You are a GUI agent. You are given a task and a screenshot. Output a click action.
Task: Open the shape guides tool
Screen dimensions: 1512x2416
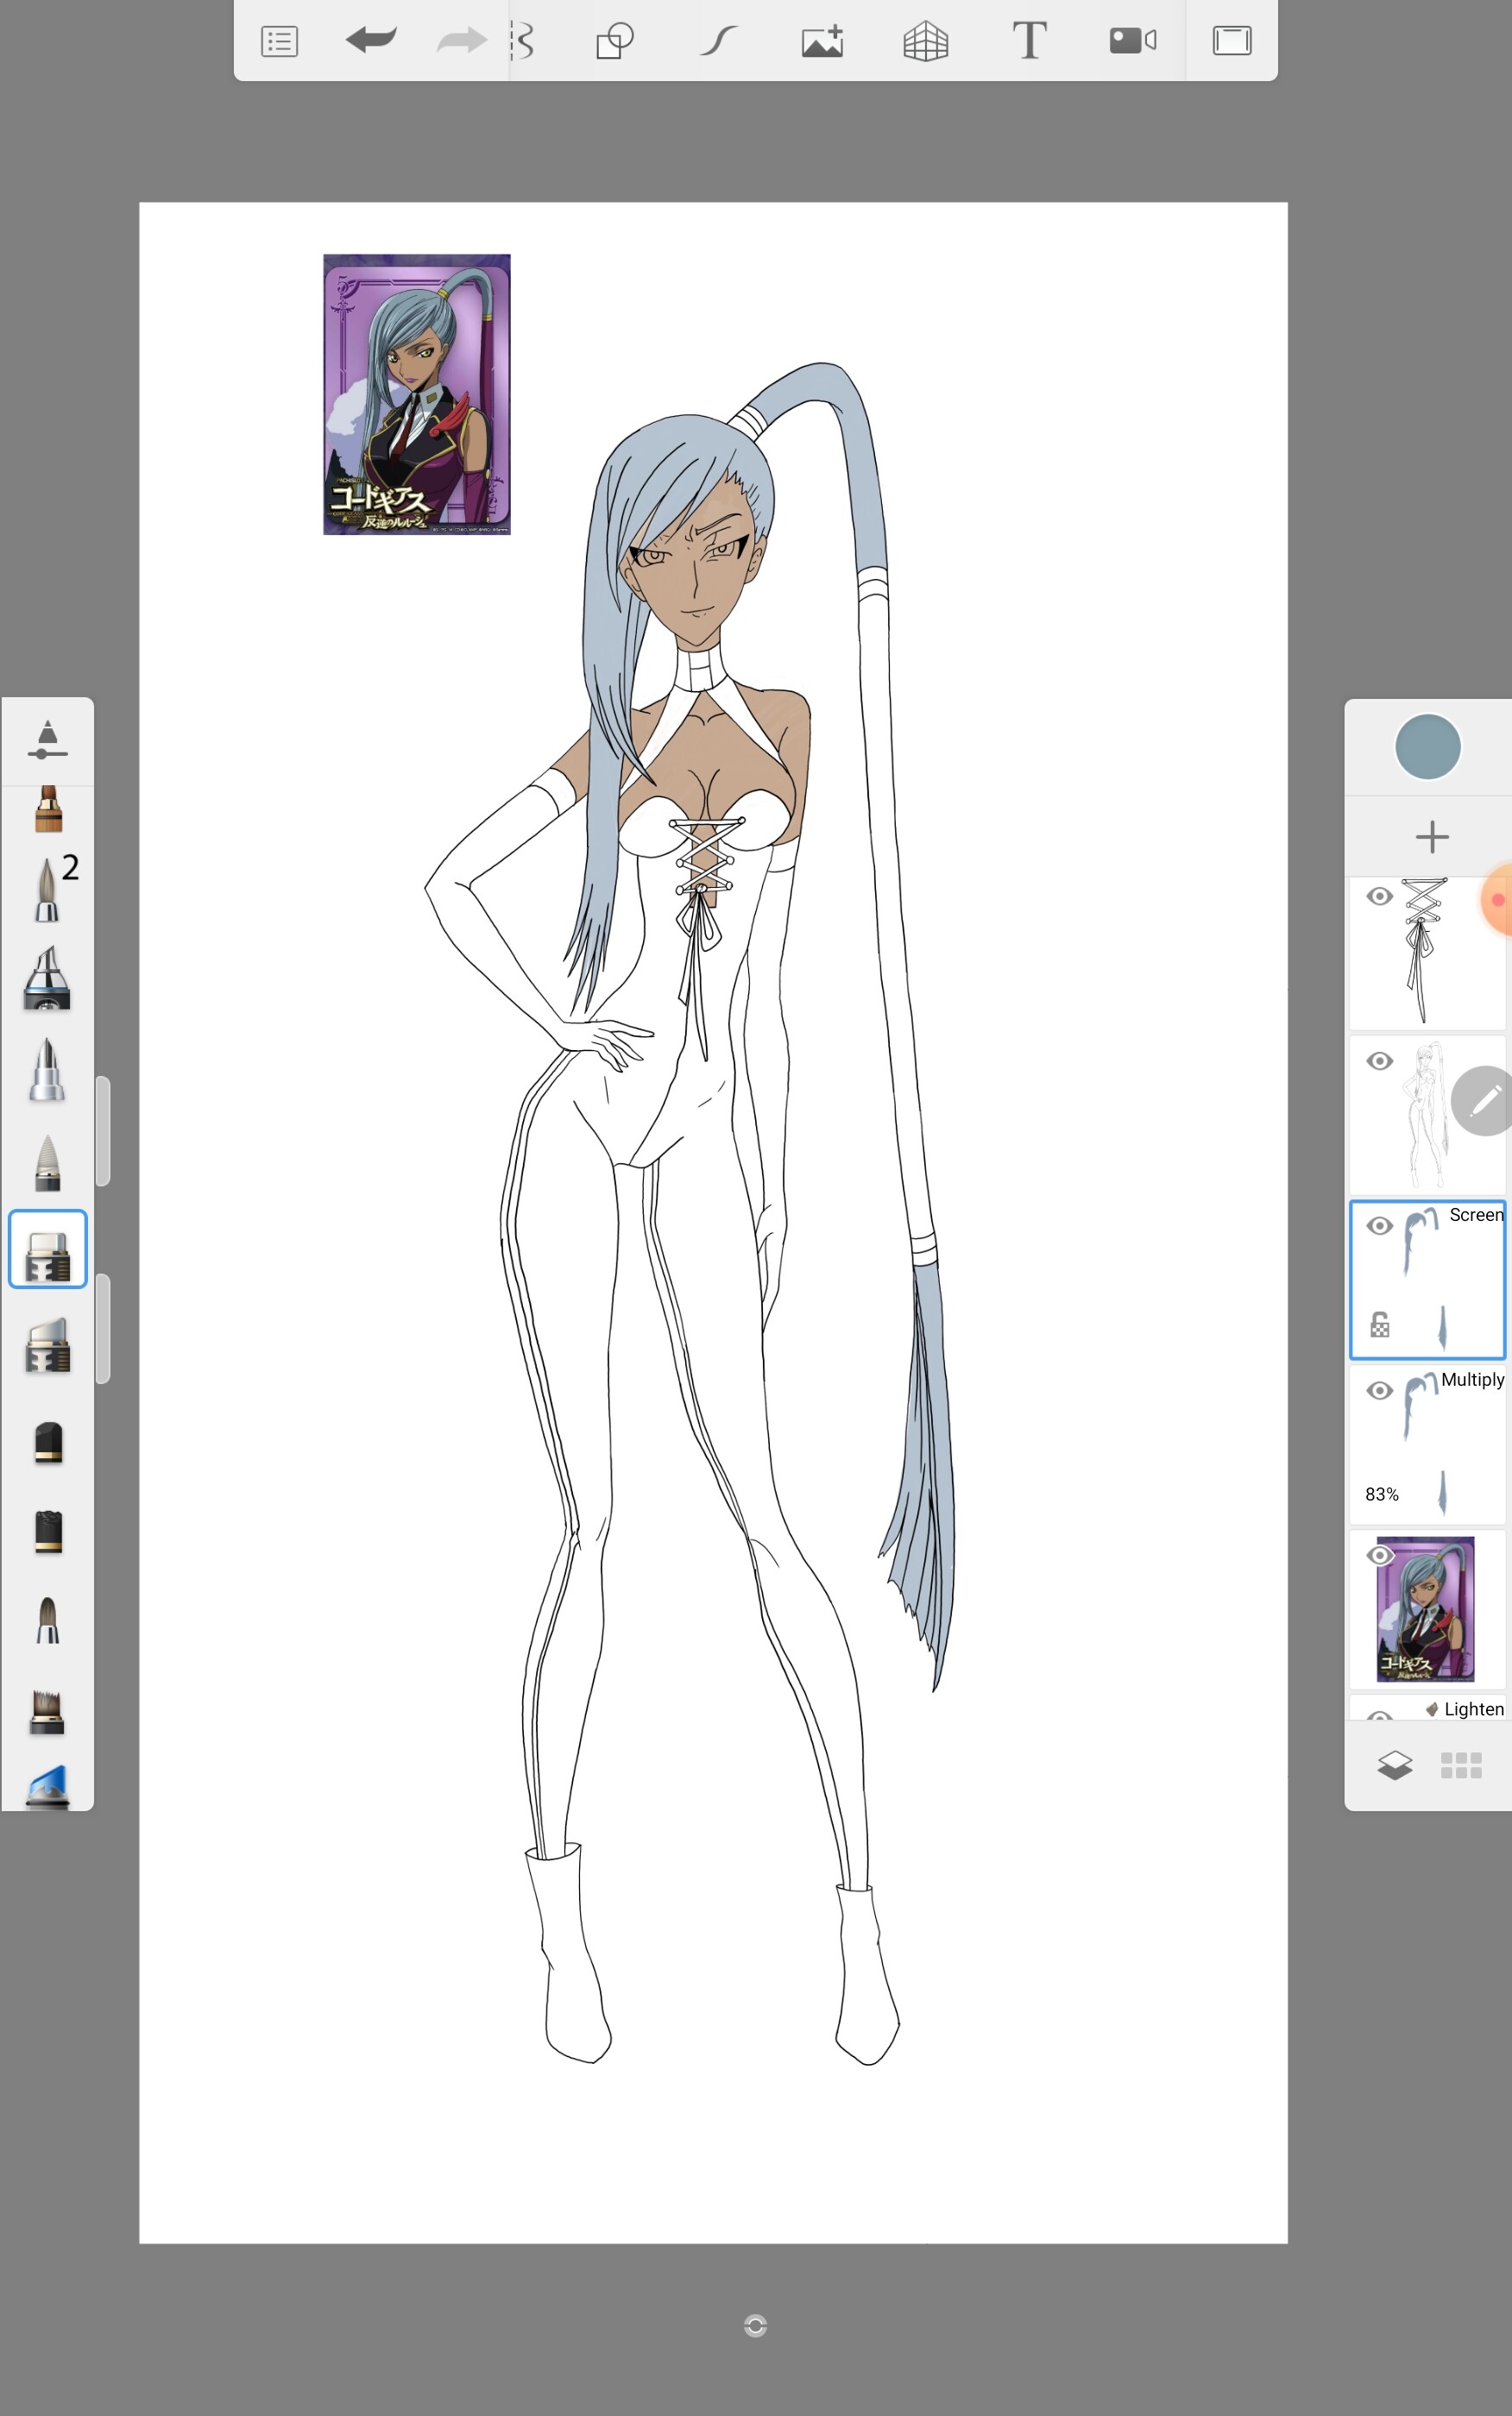[615, 41]
